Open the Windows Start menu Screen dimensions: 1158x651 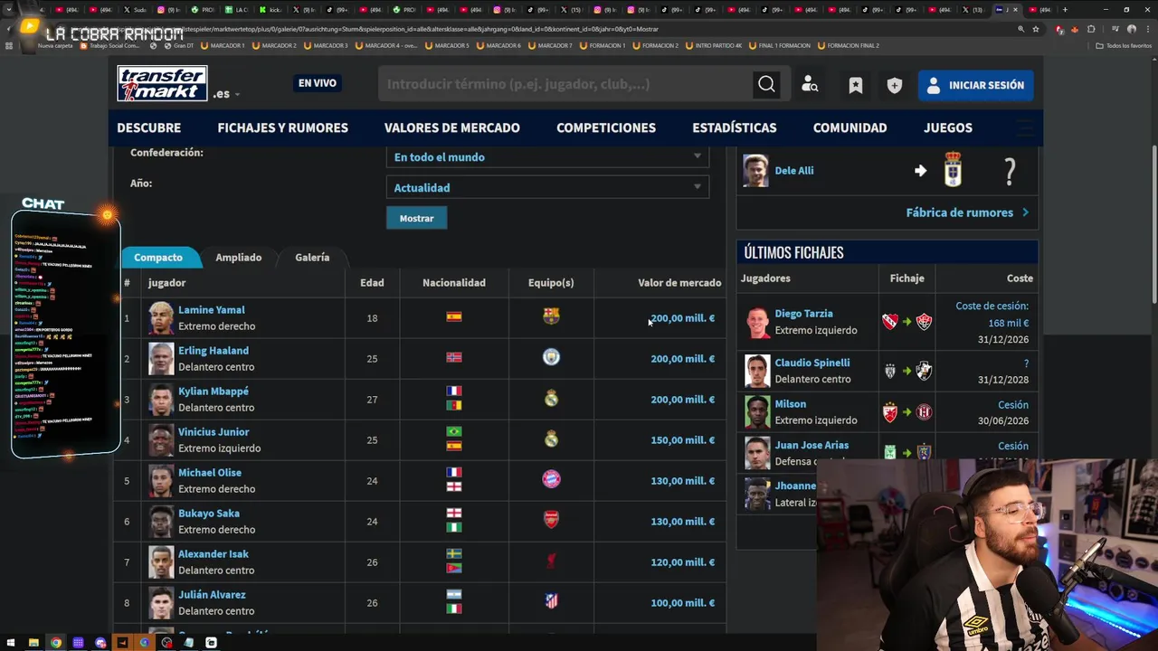[x=11, y=643]
